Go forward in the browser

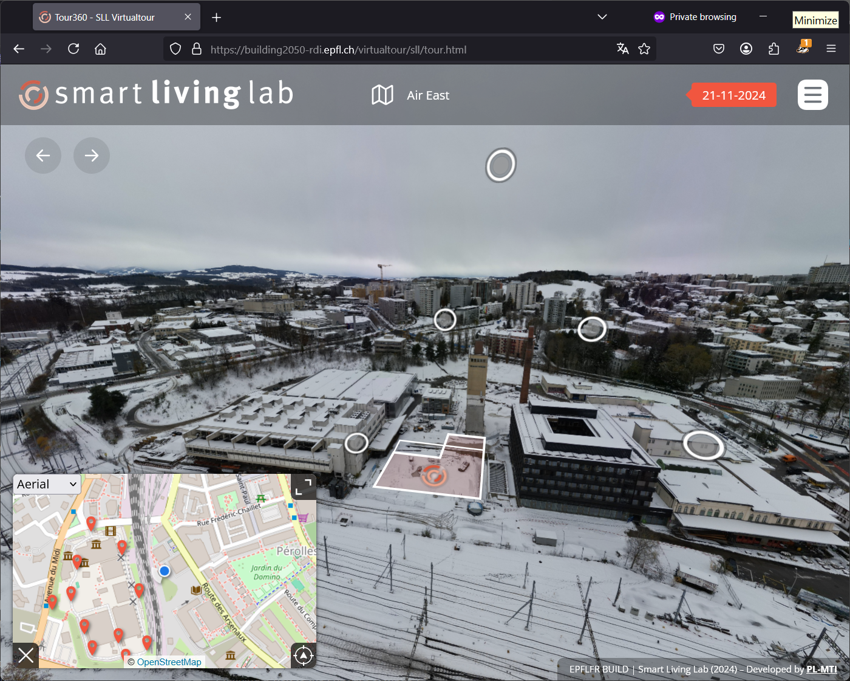46,49
